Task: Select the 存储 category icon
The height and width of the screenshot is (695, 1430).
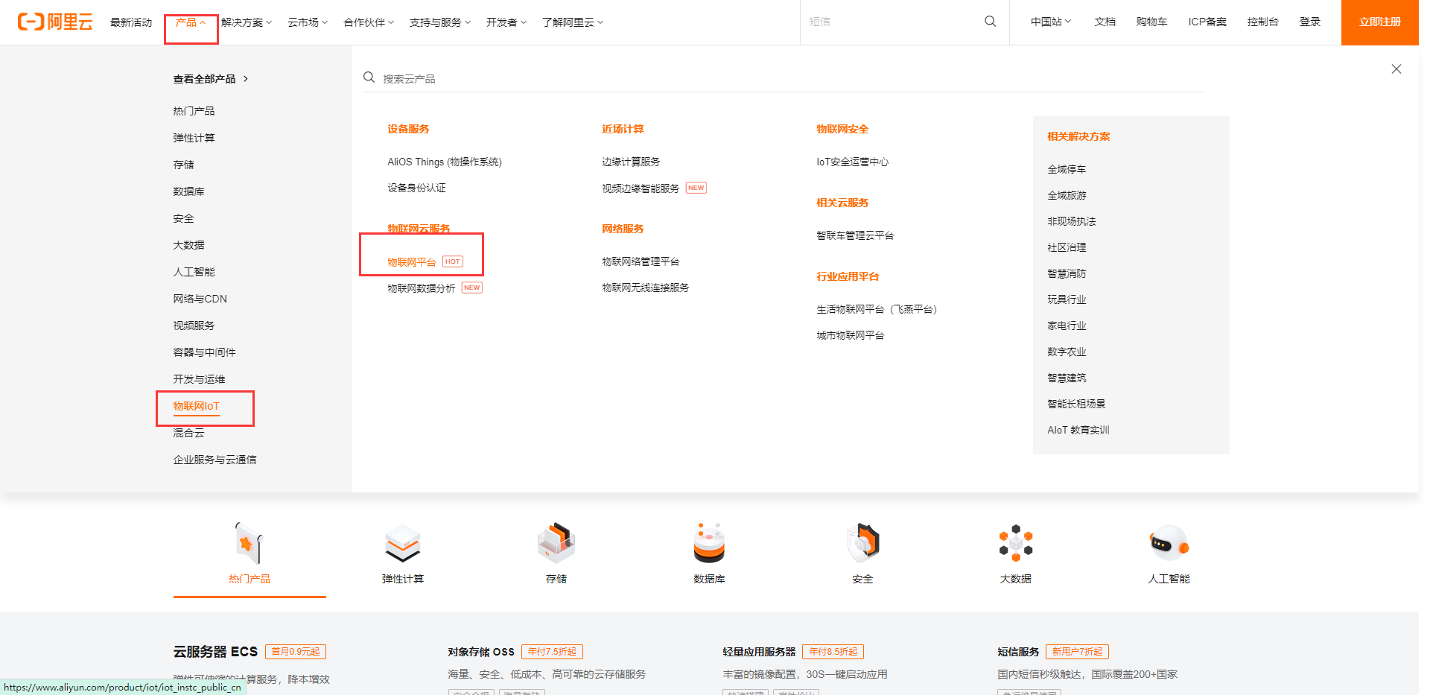Action: (556, 543)
